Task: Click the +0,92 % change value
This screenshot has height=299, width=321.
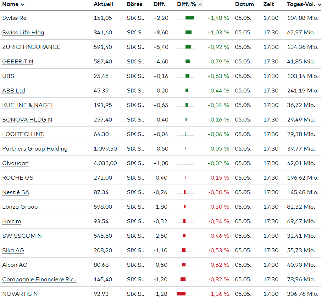Action: 218,47
